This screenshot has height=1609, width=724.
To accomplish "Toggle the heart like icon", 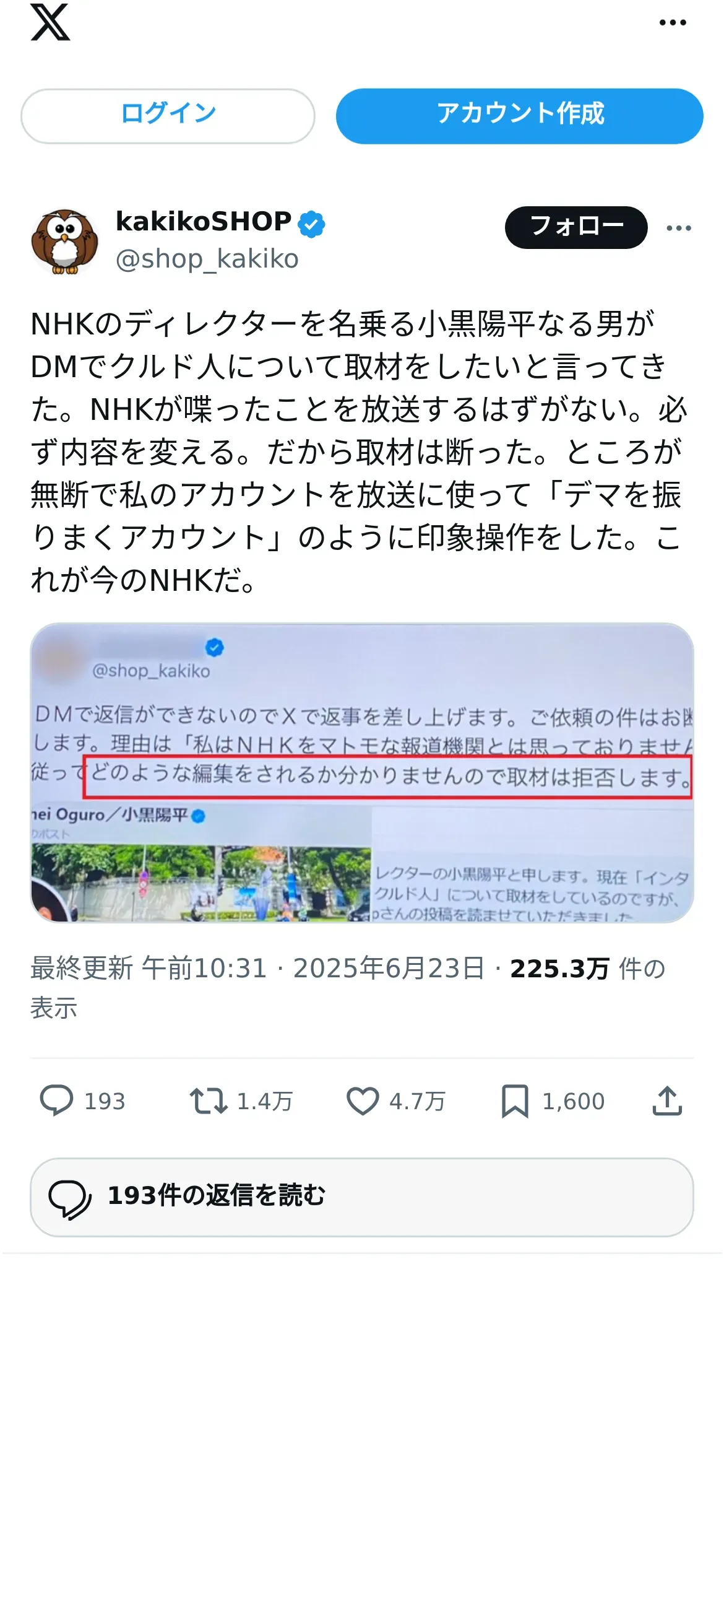I will coord(363,1101).
